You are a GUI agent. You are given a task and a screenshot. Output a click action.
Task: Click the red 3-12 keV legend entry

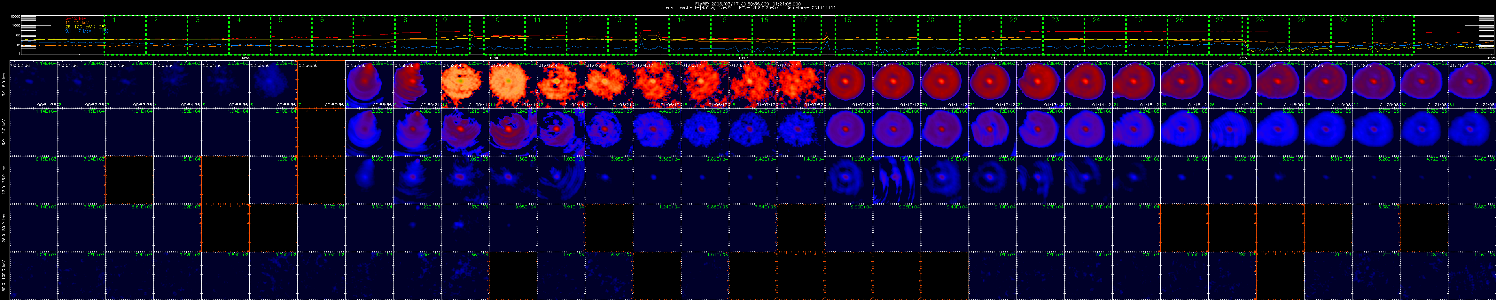[x=75, y=19]
